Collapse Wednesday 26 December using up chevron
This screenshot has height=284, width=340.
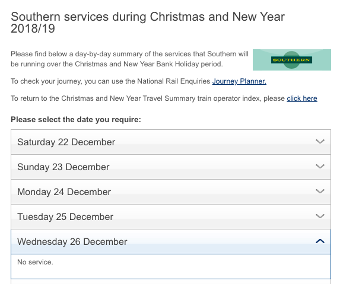pyautogui.click(x=320, y=241)
